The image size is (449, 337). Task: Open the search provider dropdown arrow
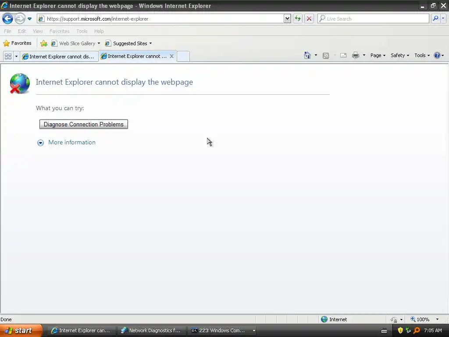tap(443, 18)
